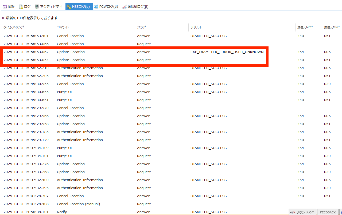Click the 送信元MCC column header
This screenshot has width=342, height=215.
pos(305,27)
